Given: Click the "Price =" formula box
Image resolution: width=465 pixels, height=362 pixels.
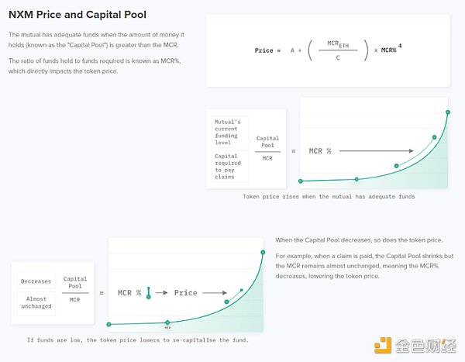Looking at the screenshot, I should tap(328, 50).
